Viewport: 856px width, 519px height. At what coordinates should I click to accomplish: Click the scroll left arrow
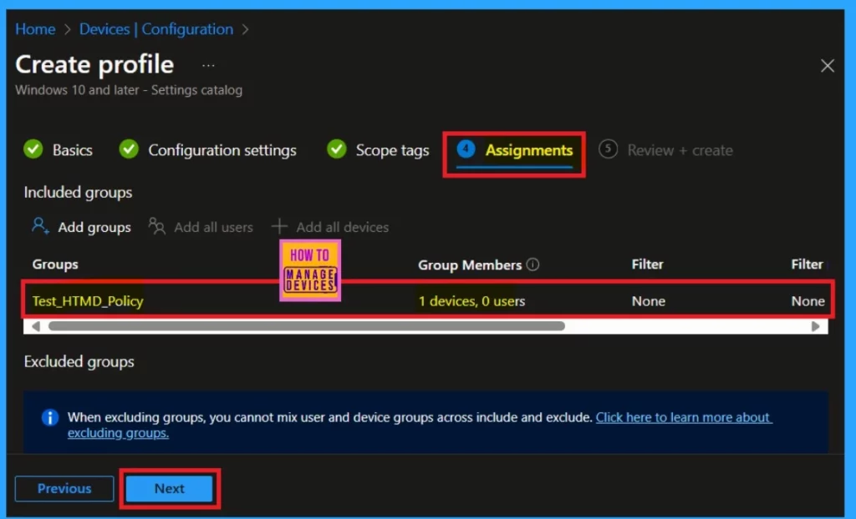(x=35, y=326)
